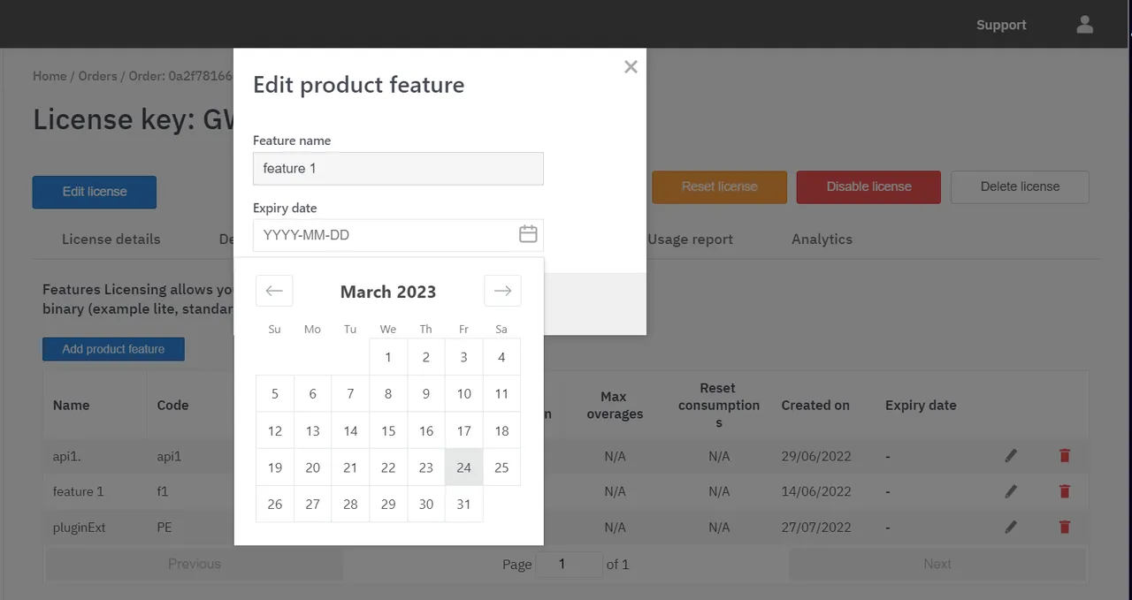The height and width of the screenshot is (600, 1132).
Task: Open the calendar icon beside Expiry date
Action: pos(528,234)
